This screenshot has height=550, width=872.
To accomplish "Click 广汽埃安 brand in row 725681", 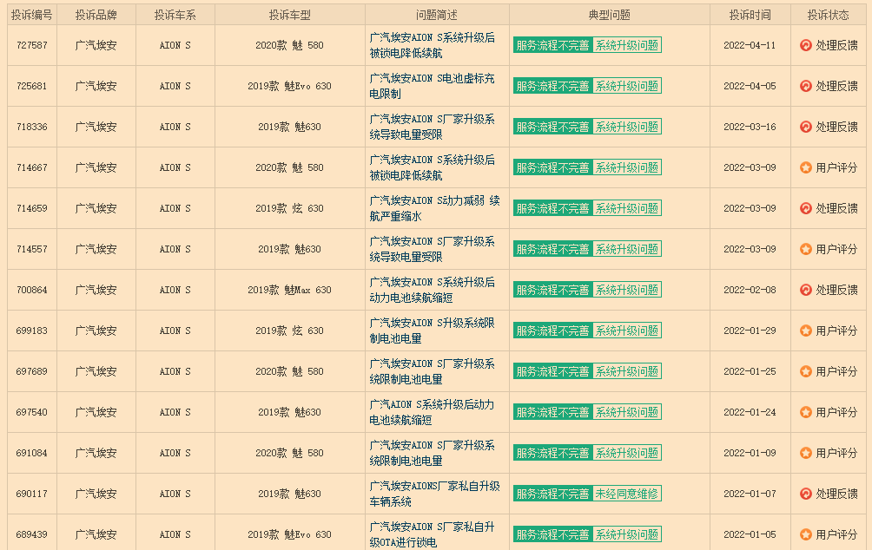I will 96,86.
